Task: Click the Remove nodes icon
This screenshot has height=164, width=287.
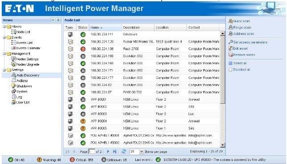Action: pyautogui.click(x=230, y=55)
